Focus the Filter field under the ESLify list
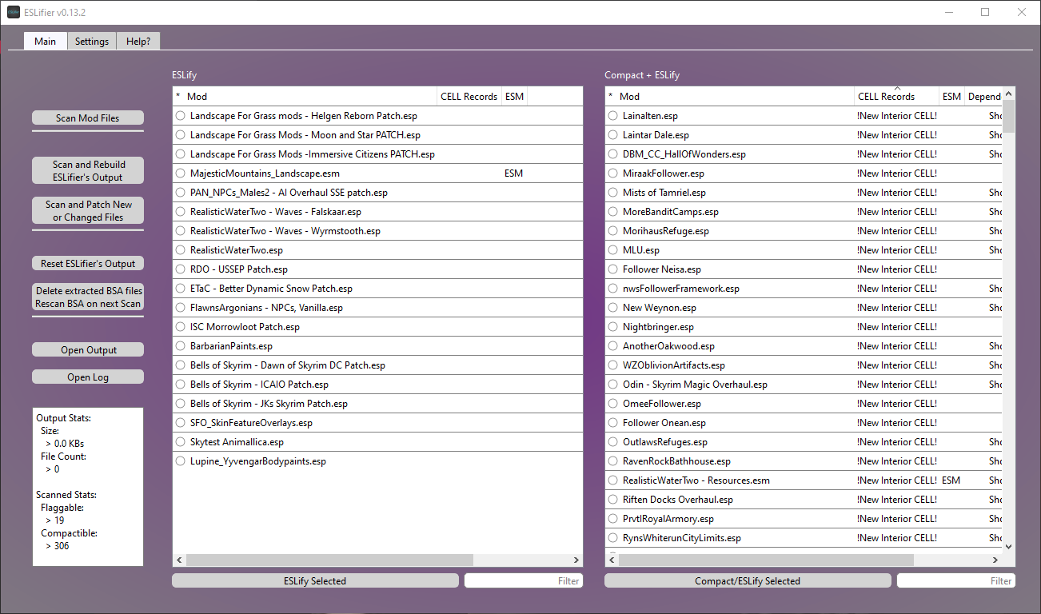The height and width of the screenshot is (614, 1041). point(524,580)
